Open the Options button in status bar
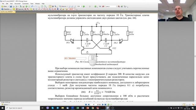 tap(6, 105)
